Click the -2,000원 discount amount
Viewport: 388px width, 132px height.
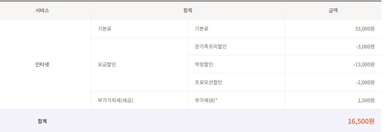click(x=365, y=83)
